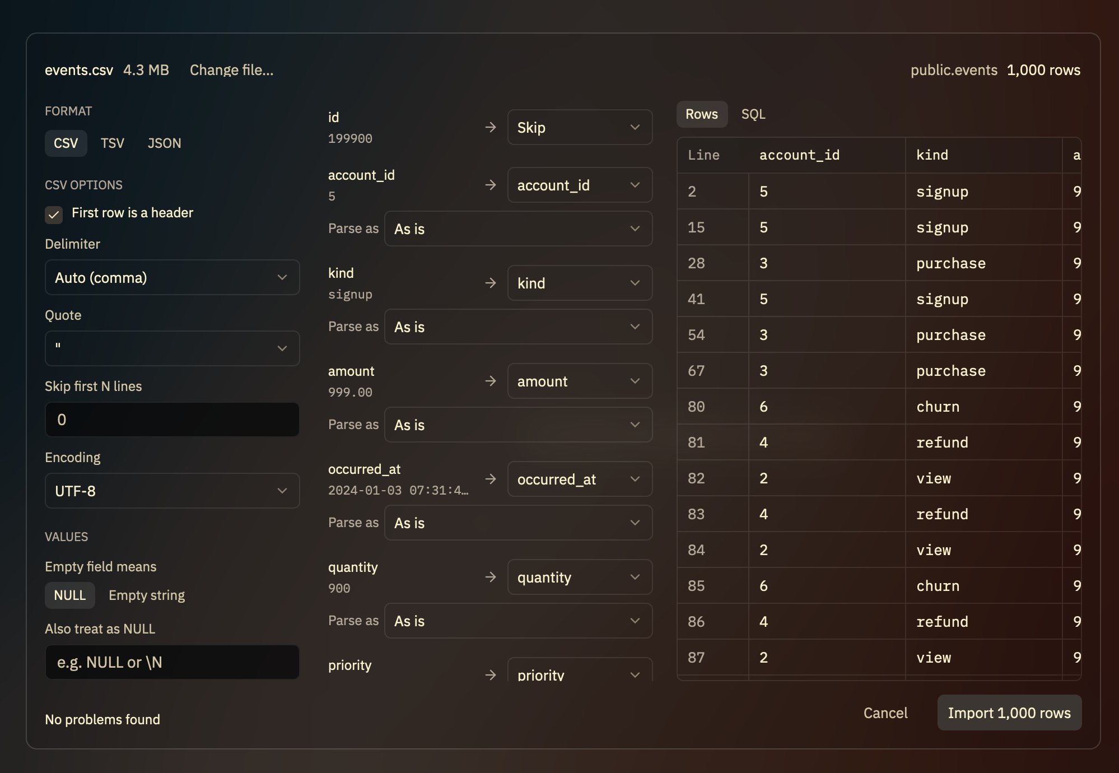Set empty field to NULL
This screenshot has height=773, width=1119.
[69, 595]
